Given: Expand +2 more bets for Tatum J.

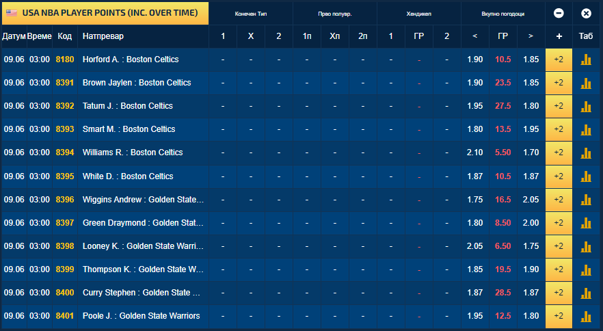Looking at the screenshot, I should tap(559, 106).
